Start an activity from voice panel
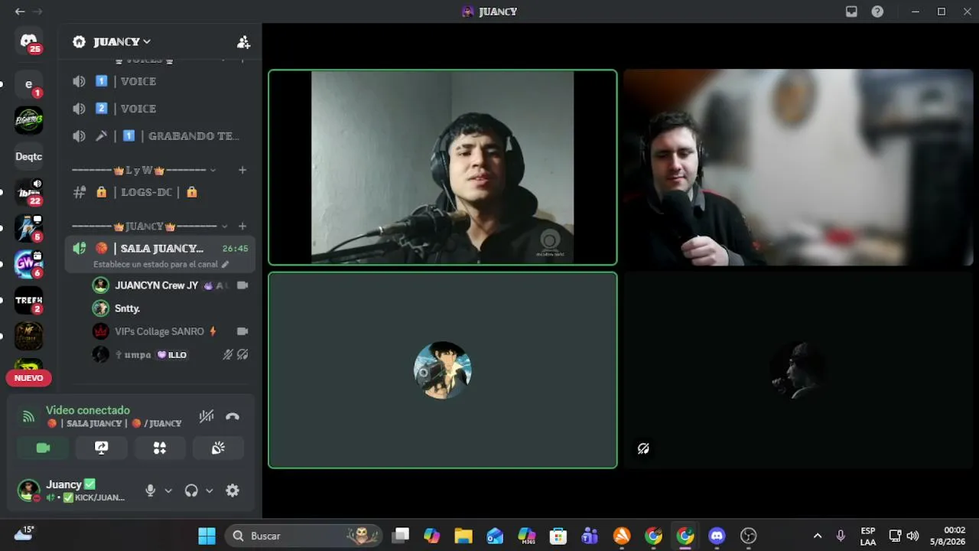979x551 pixels. point(160,448)
